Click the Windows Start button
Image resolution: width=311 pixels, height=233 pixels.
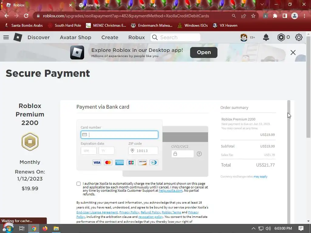pos(8,228)
